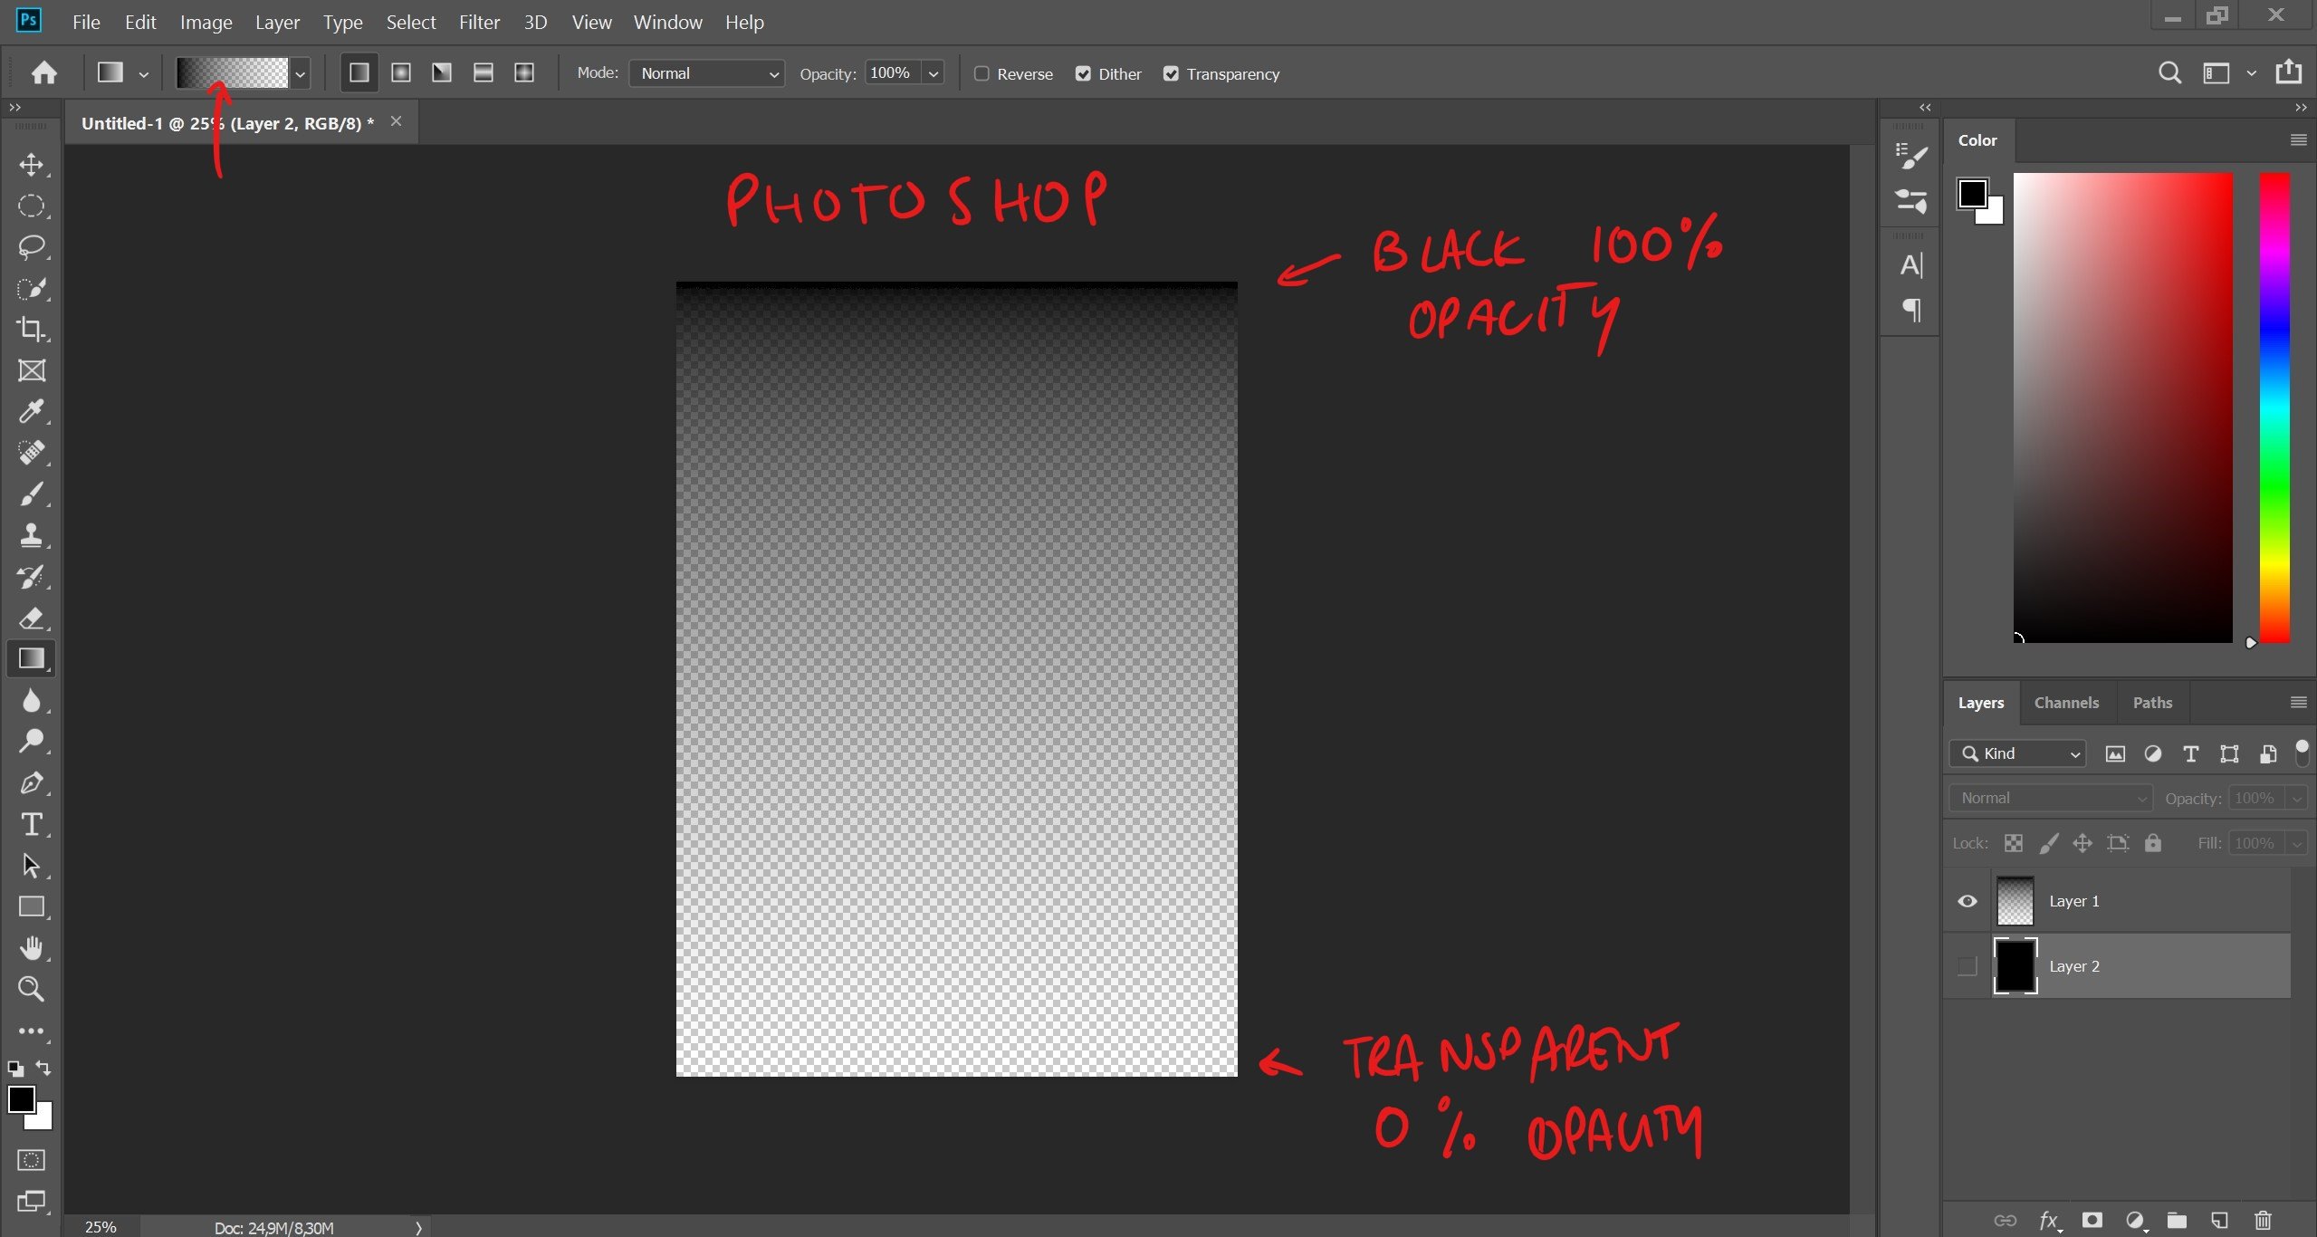The height and width of the screenshot is (1237, 2317).
Task: Open the layer Opacity dropdown arrow
Action: pos(2297,798)
